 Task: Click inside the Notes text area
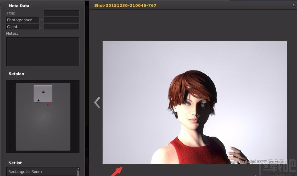tap(43, 51)
